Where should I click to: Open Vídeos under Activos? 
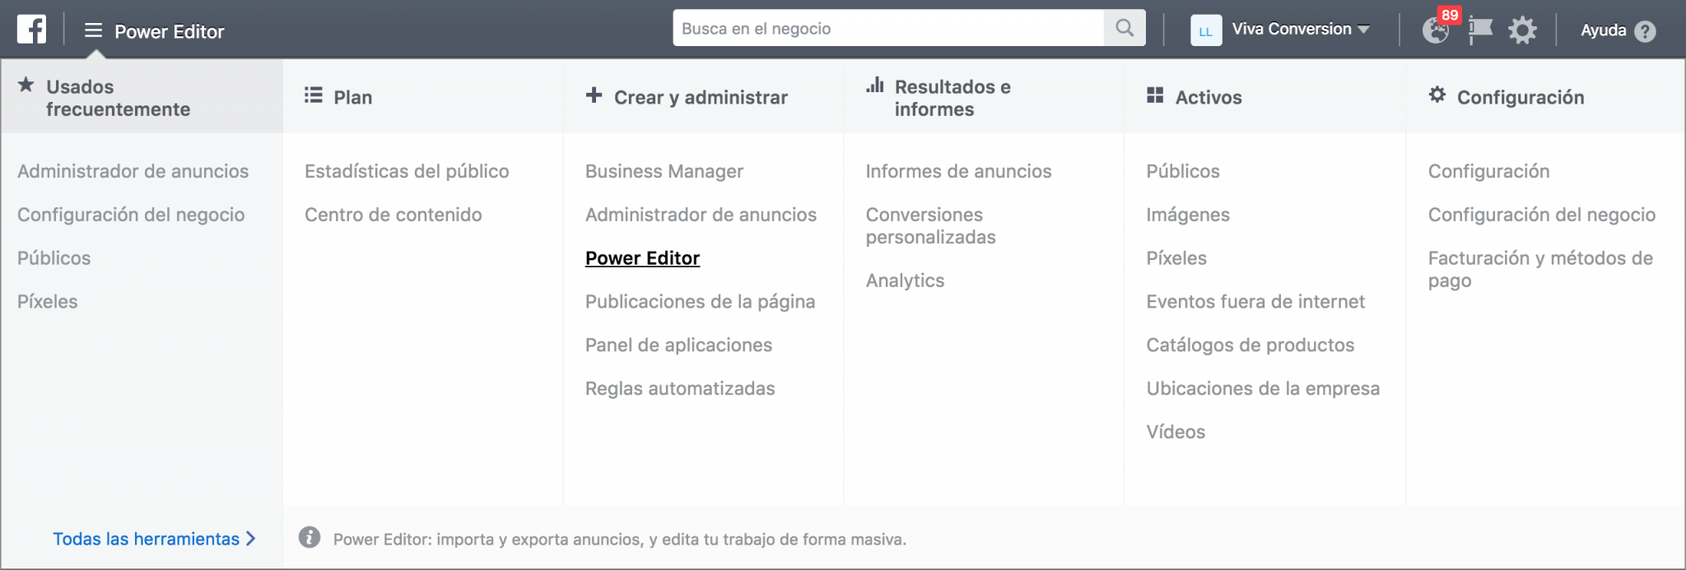click(1176, 432)
